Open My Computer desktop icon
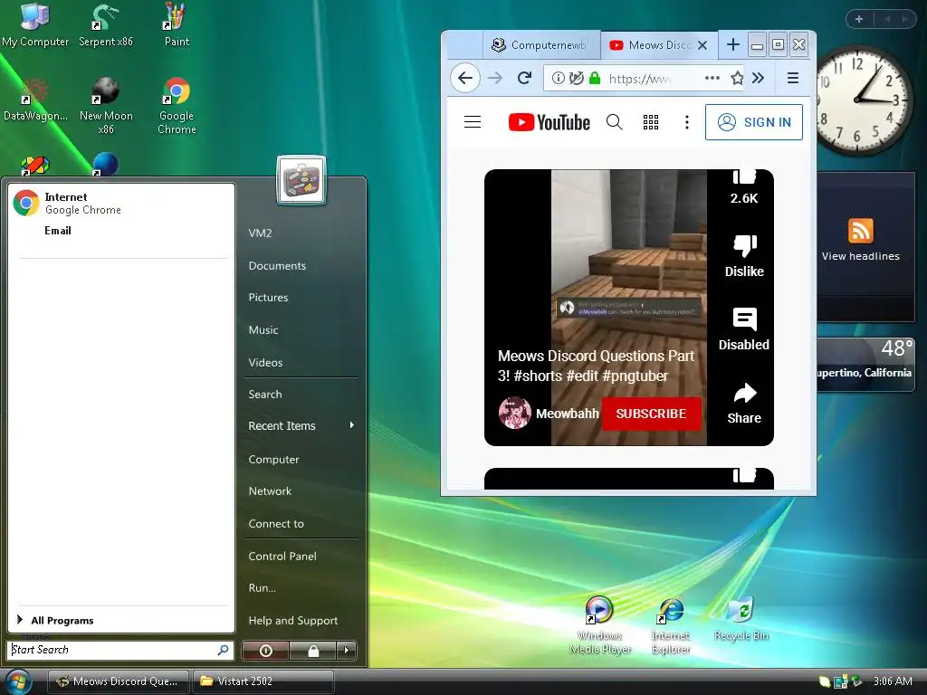This screenshot has height=695, width=927. coord(35,25)
